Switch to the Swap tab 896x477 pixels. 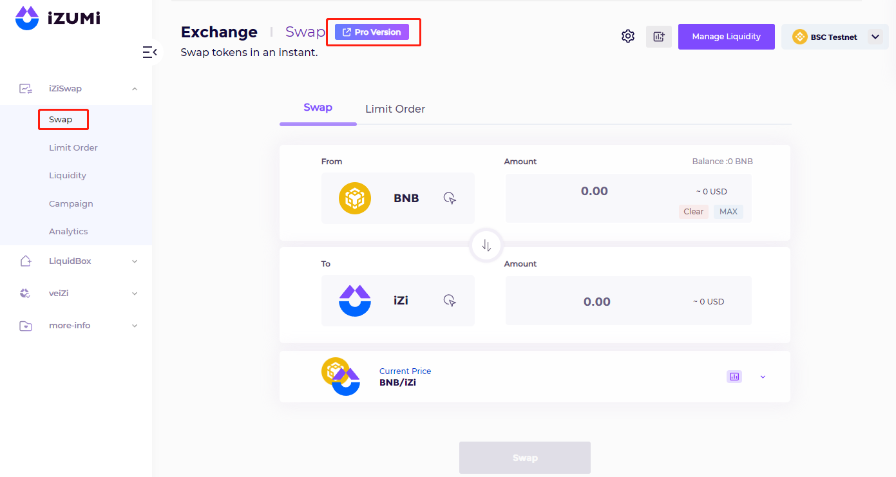[x=318, y=108]
